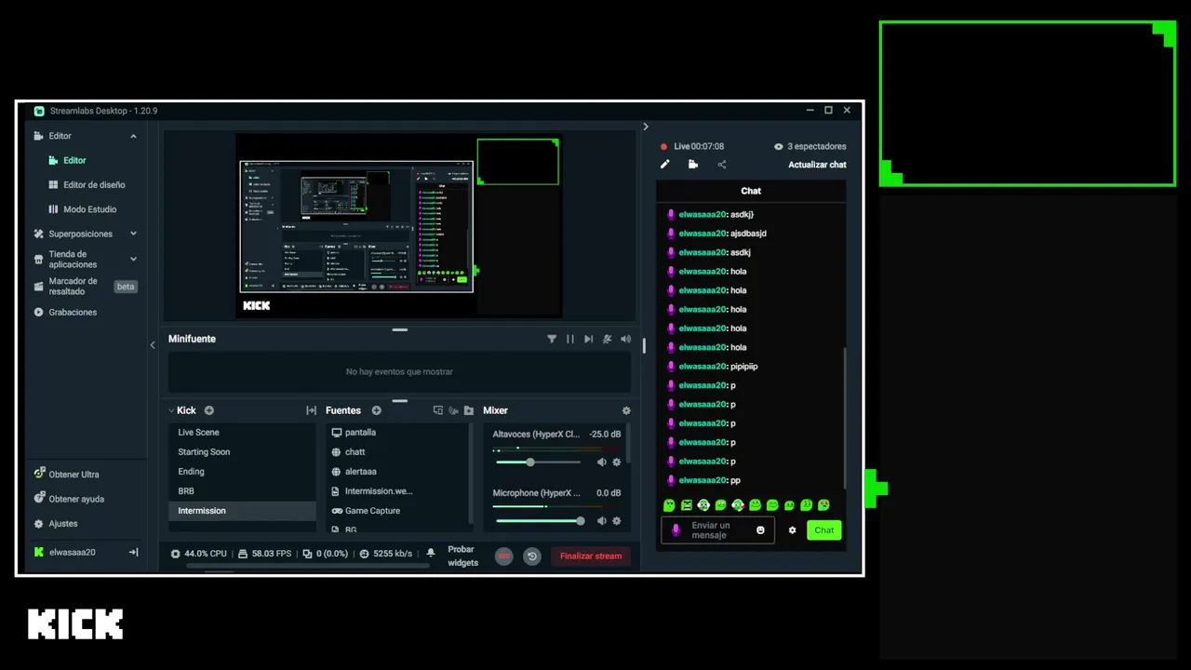The height and width of the screenshot is (670, 1191).
Task: Send message with green Chat button
Action: [x=824, y=530]
